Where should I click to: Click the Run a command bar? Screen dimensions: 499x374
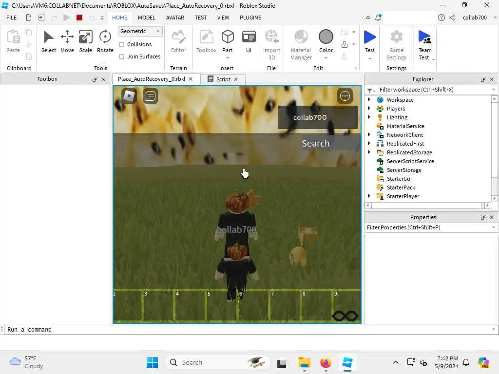click(x=248, y=330)
